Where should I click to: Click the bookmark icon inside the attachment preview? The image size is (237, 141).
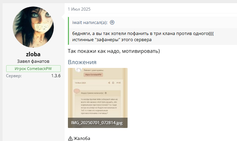(113, 83)
